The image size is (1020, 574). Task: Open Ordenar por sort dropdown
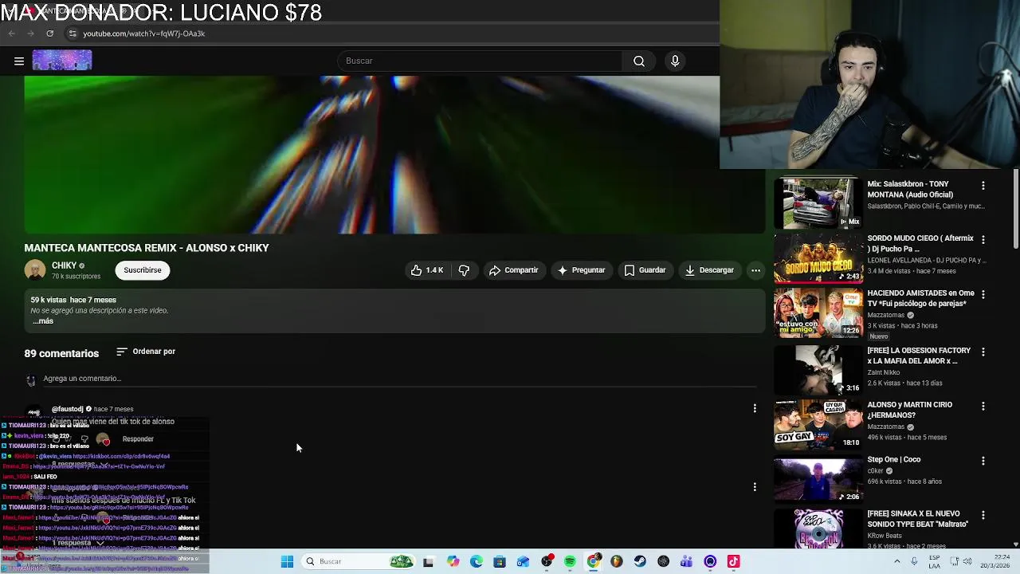pyautogui.click(x=146, y=352)
